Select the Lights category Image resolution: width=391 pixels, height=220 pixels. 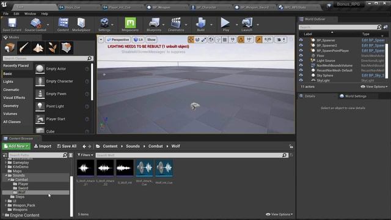pos(8,81)
